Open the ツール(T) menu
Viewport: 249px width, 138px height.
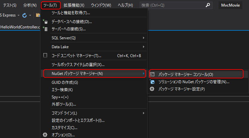point(51,5)
